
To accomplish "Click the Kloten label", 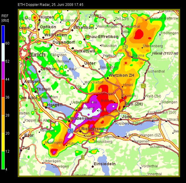I will (47, 17).
